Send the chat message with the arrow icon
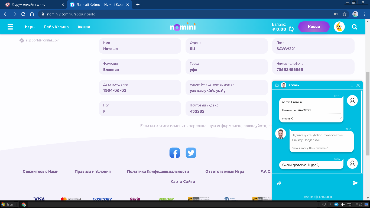This screenshot has height=208, width=370. point(356,183)
